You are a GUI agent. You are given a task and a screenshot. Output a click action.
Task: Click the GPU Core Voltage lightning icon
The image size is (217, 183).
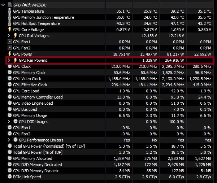(9, 30)
